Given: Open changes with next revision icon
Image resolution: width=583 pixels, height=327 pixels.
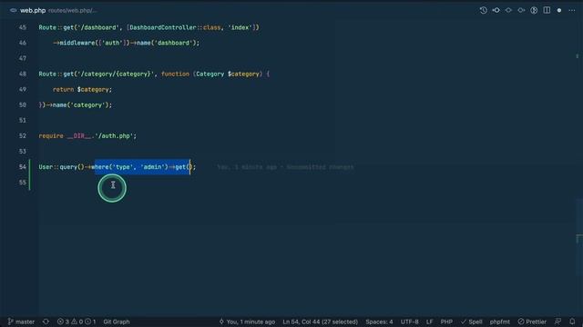Looking at the screenshot, I should [521, 10].
